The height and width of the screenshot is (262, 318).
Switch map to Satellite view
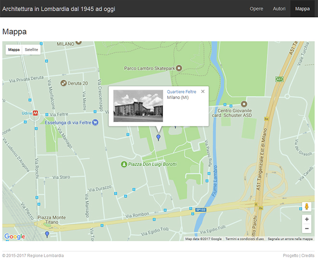click(x=31, y=49)
